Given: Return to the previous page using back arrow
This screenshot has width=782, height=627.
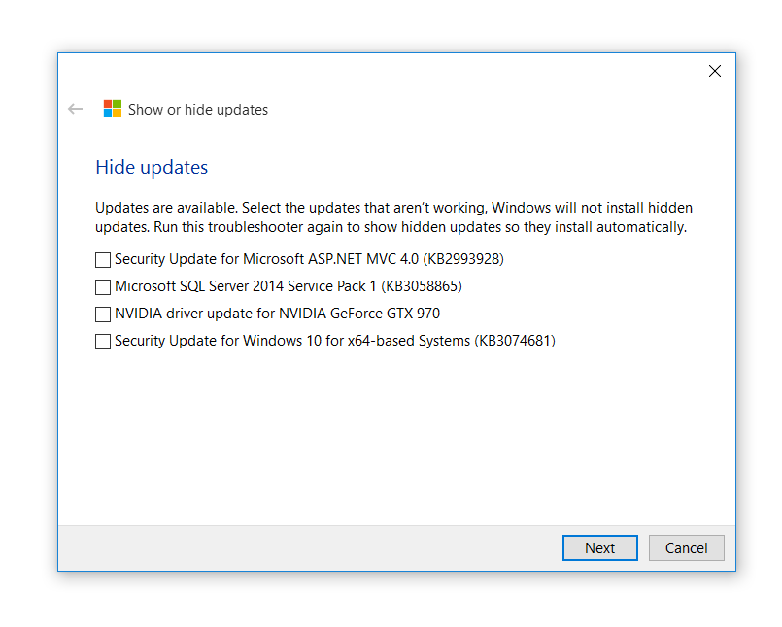Looking at the screenshot, I should [75, 109].
